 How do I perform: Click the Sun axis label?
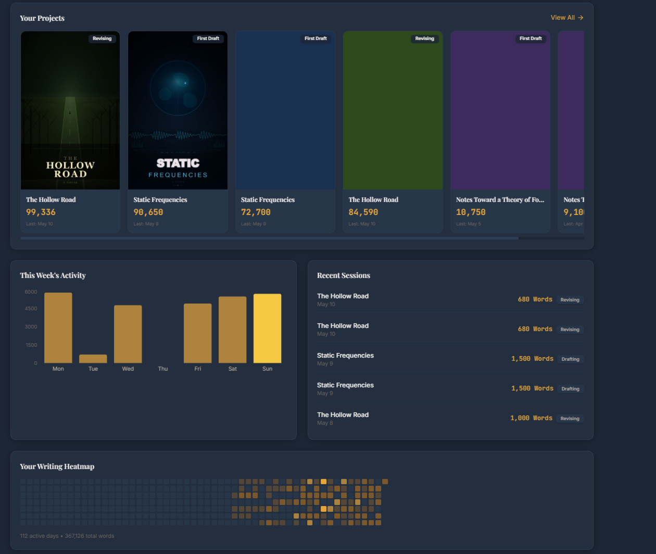tap(268, 369)
